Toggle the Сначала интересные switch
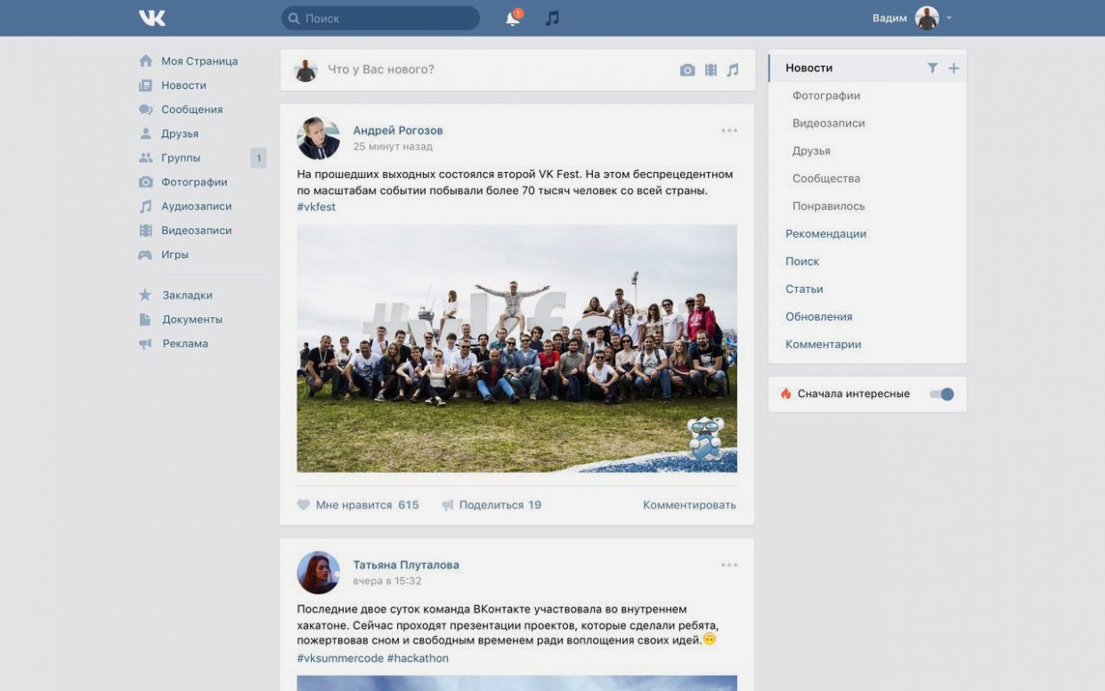Screen dimensions: 1105x691 (x=941, y=394)
